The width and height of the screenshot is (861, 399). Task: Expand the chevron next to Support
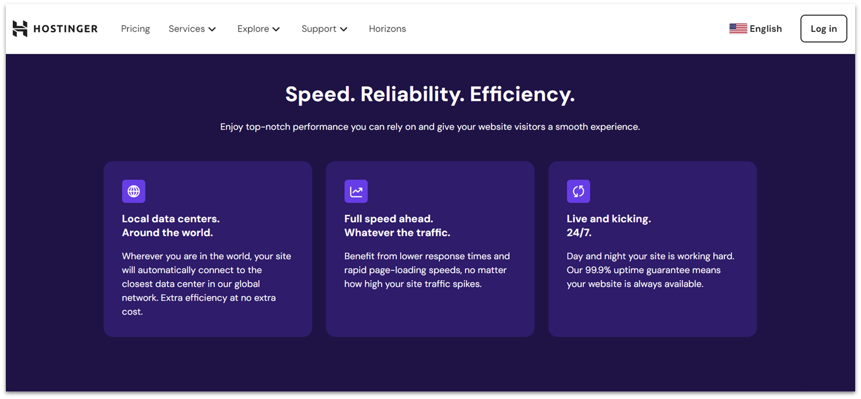coord(344,29)
